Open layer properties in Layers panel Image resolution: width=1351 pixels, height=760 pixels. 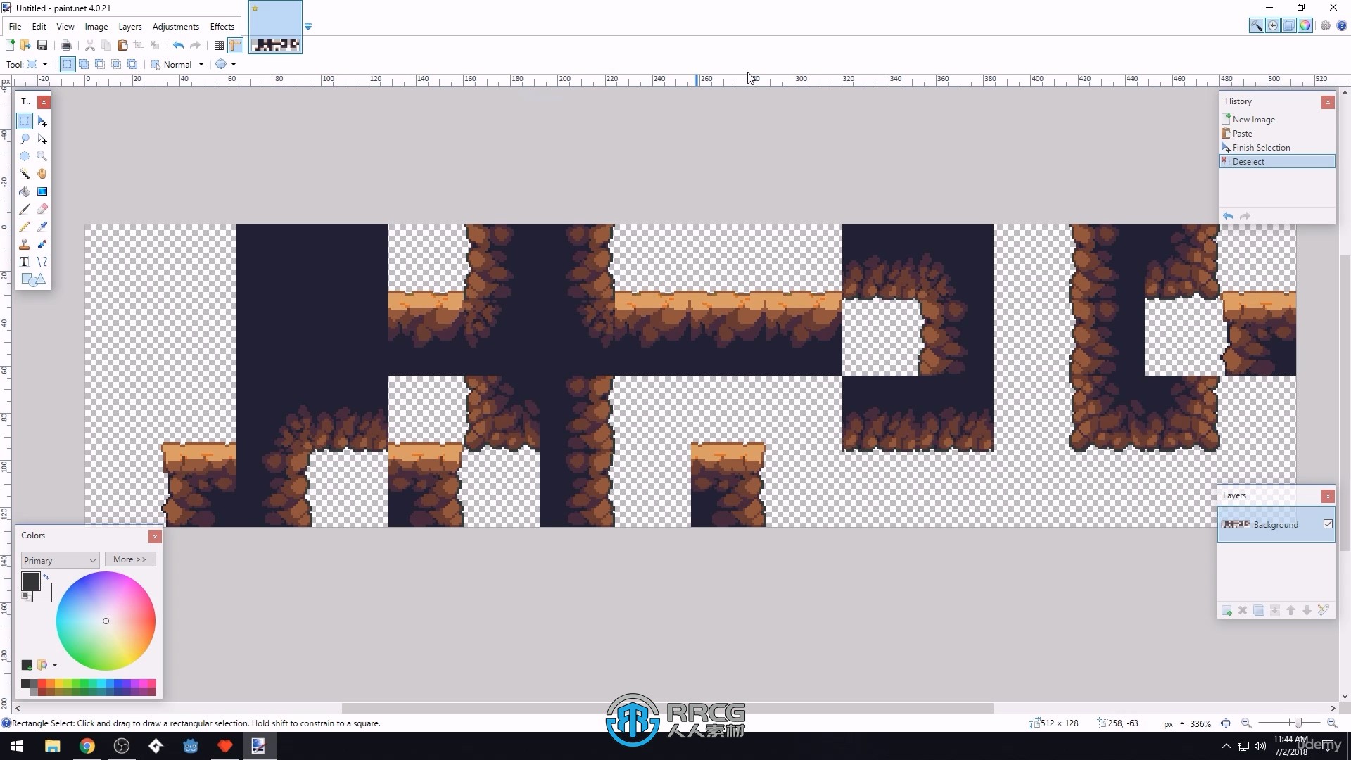1324,610
